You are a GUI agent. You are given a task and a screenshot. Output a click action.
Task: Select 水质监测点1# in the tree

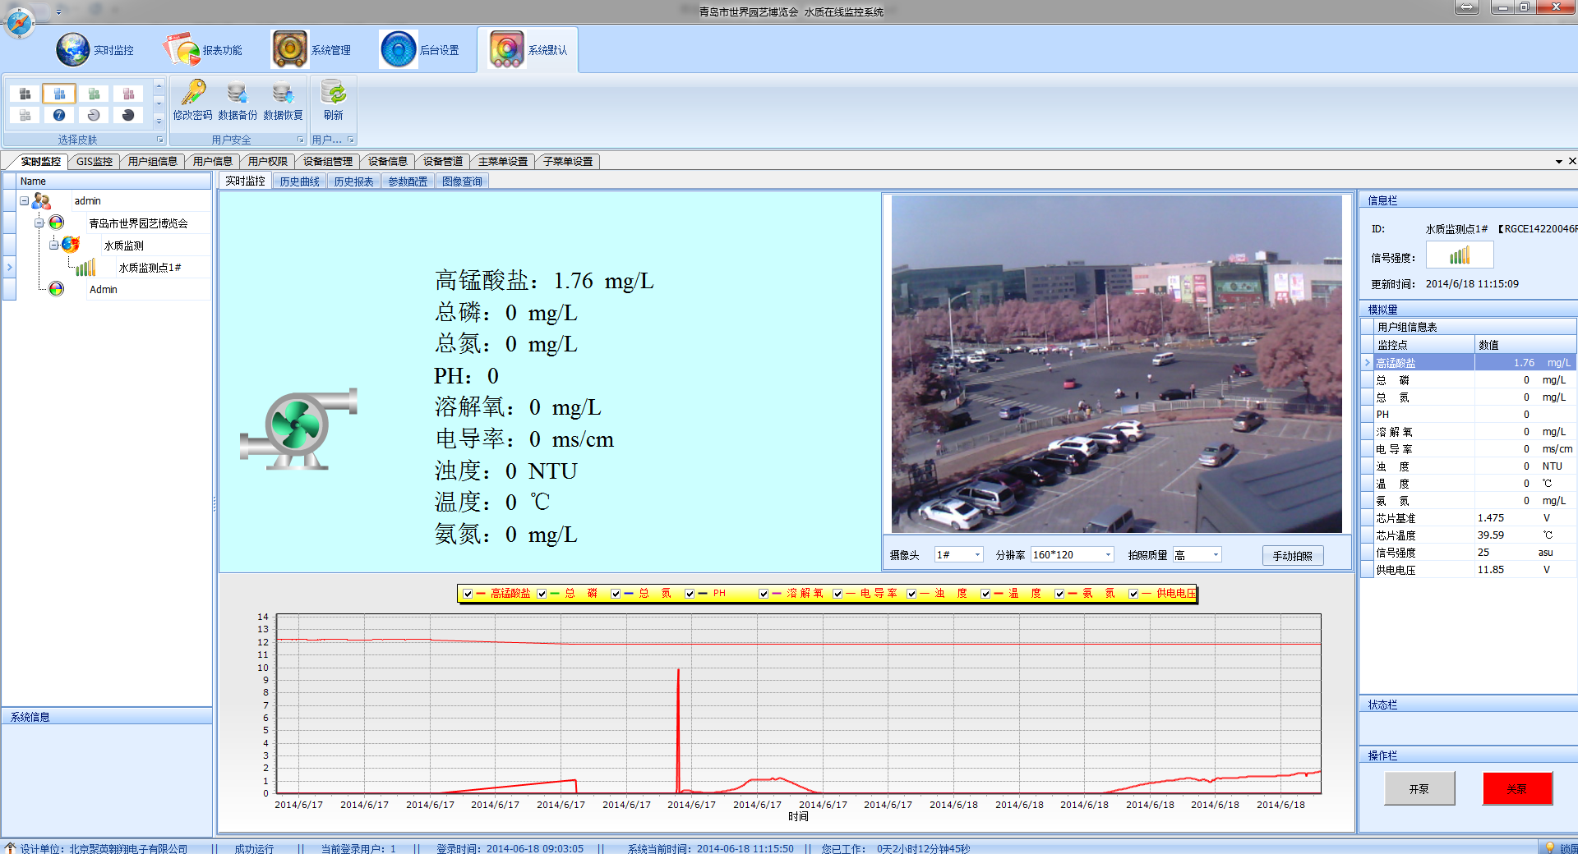pyautogui.click(x=150, y=268)
